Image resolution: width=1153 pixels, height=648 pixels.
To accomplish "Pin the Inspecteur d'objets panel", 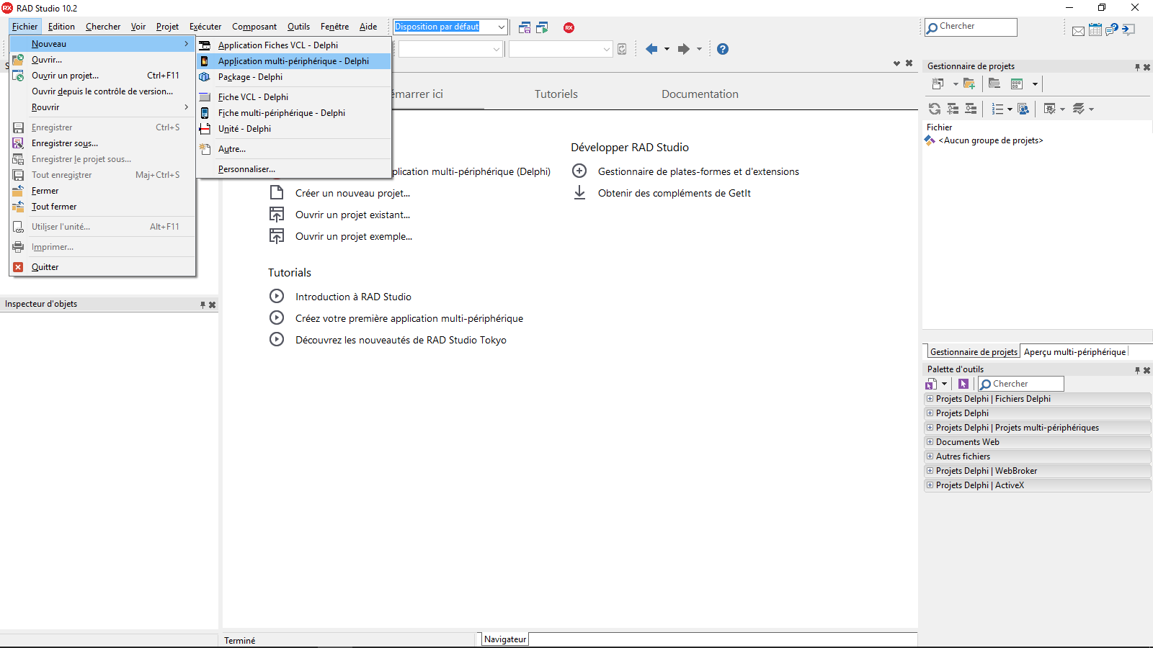I will (x=202, y=305).
